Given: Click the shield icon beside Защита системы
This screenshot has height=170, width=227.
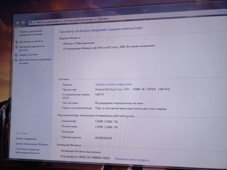Looking at the screenshot, I should 16,55.
